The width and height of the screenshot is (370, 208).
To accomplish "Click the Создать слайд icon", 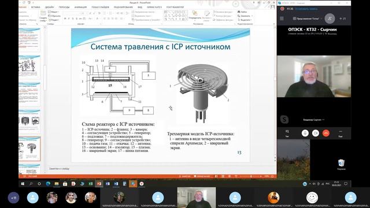I will click(43, 16).
